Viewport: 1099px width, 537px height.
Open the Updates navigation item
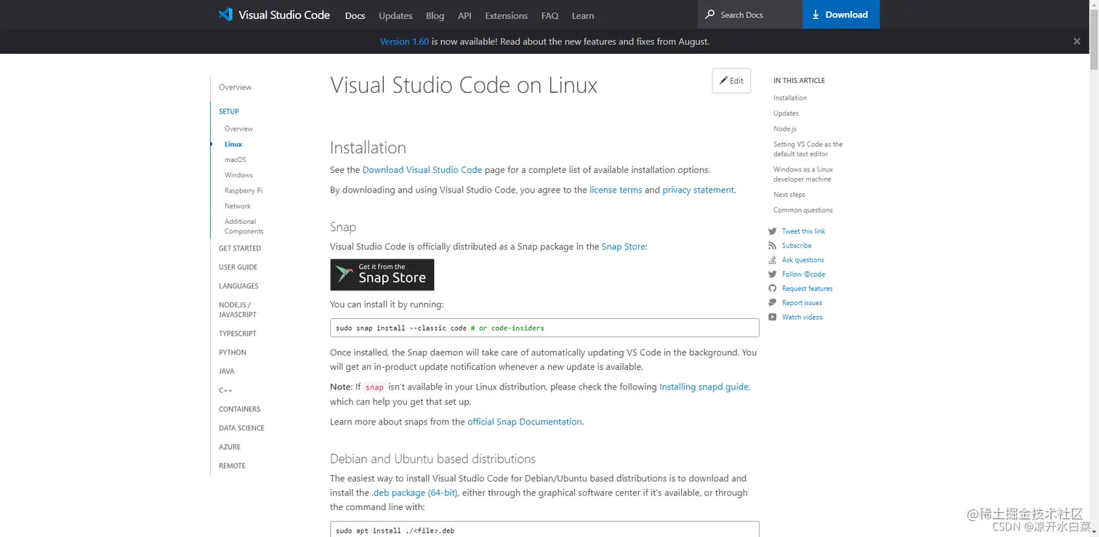coord(395,15)
